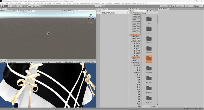Image resolution: width=204 pixels, height=110 pixels.
Task: Toggle Mute Audio button in Game view
Action: click(79, 62)
